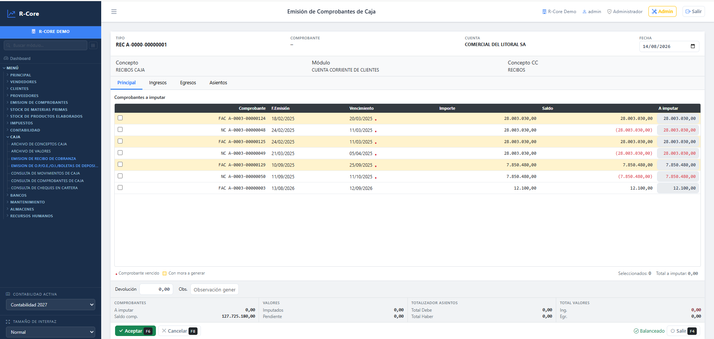Check the FAC A-0003-00000124 row checkbox
This screenshot has width=714, height=339.
[x=120, y=118]
